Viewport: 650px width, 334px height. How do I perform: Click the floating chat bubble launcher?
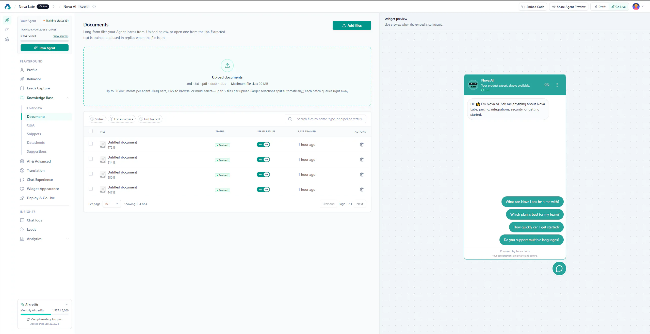pyautogui.click(x=559, y=268)
